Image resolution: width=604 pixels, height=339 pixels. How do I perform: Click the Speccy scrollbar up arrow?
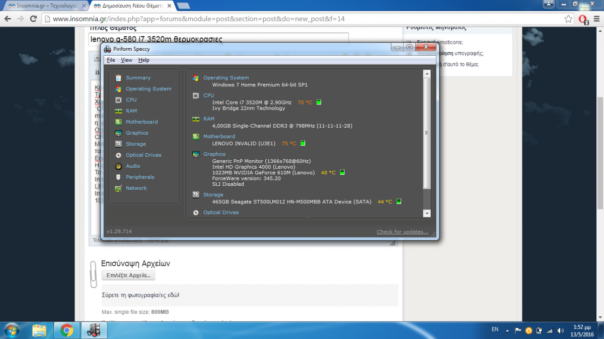[x=427, y=74]
